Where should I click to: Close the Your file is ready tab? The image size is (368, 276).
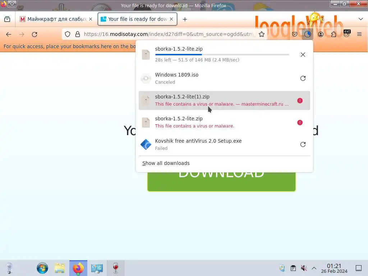click(x=171, y=19)
